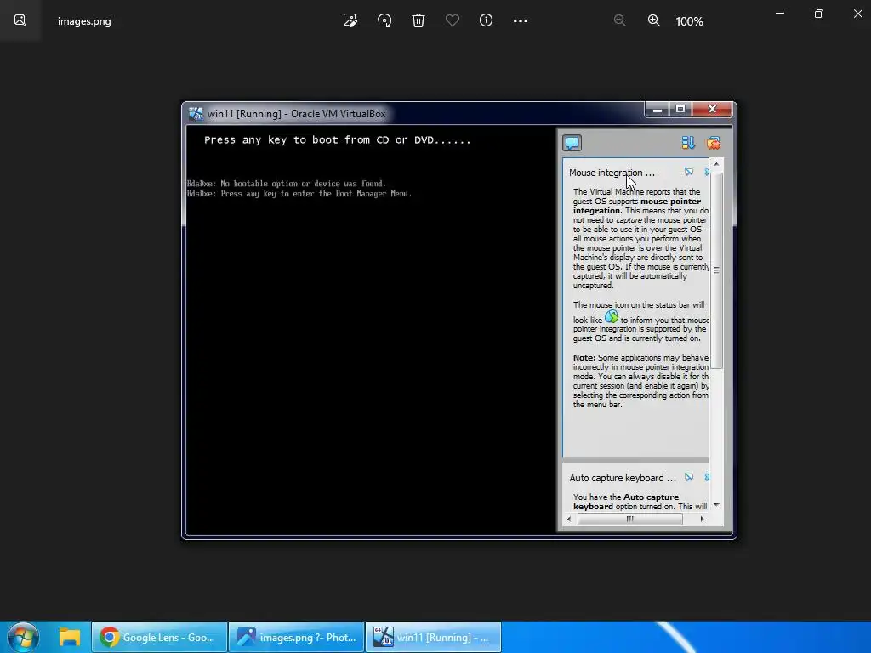Click the left arrow of the horizontal scrollbar
This screenshot has height=653, width=871.
pos(569,520)
